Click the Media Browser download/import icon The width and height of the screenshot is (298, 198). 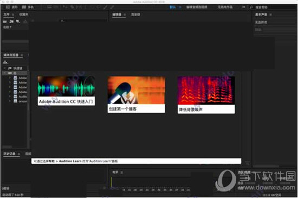pyautogui.click(x=5, y=62)
